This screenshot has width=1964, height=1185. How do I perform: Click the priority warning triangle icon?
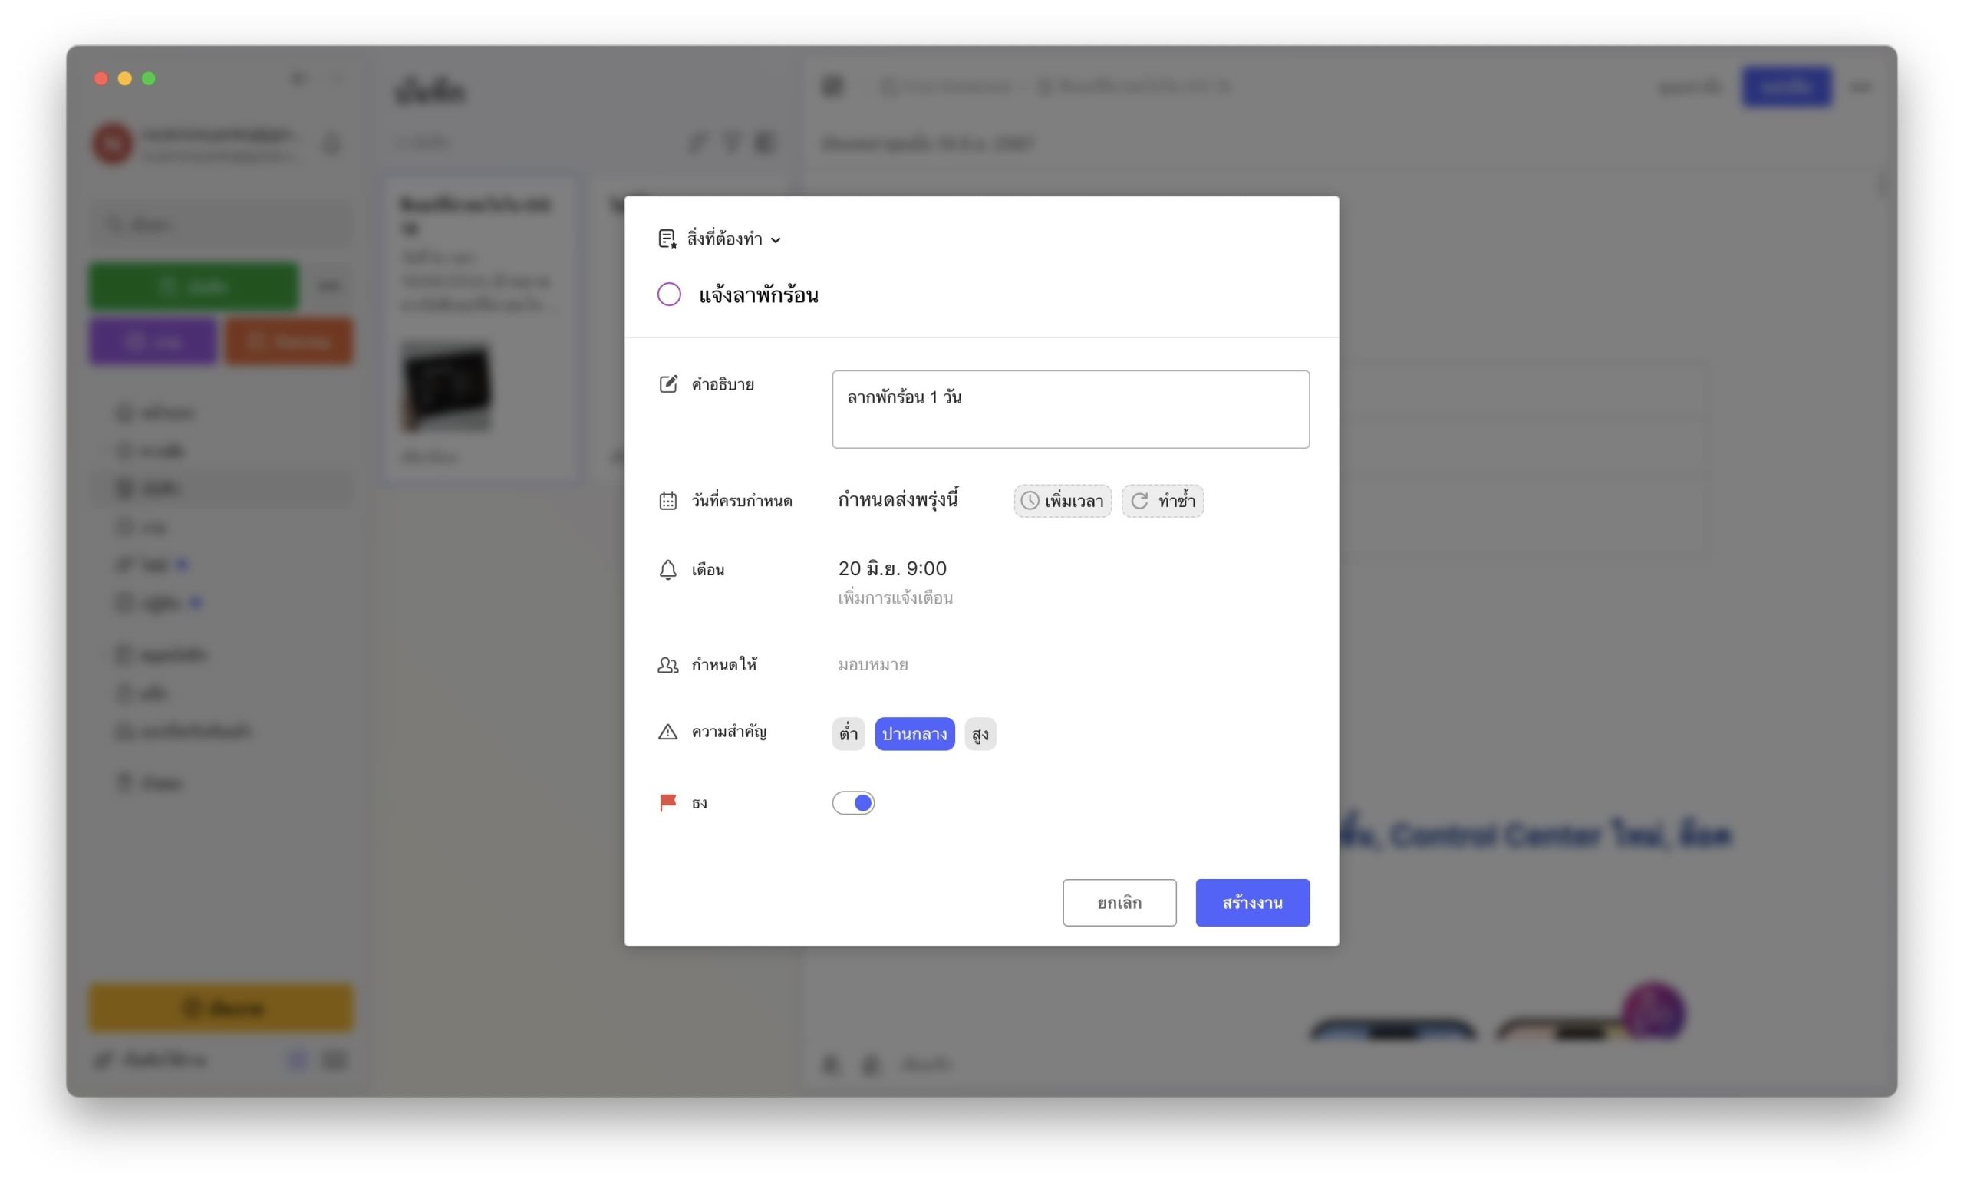(668, 732)
